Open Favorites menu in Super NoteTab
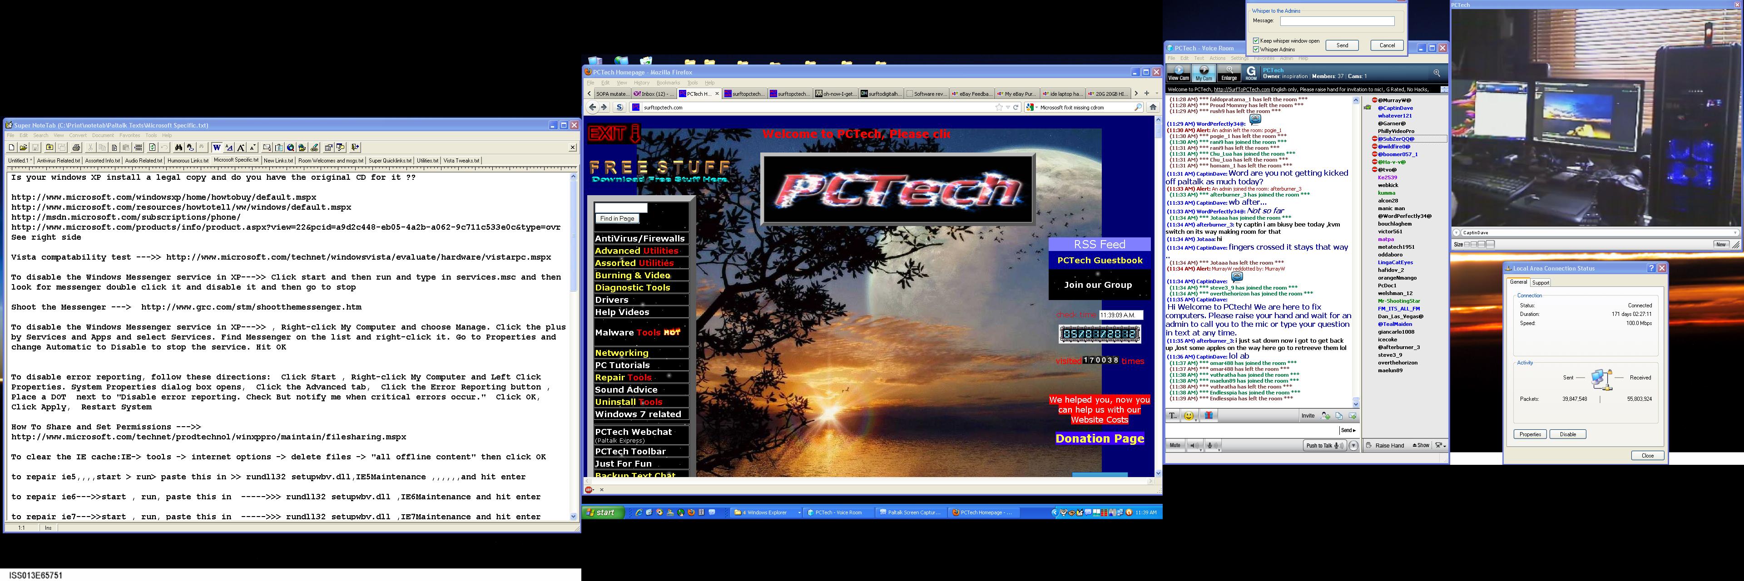Image resolution: width=1744 pixels, height=581 pixels. (129, 135)
